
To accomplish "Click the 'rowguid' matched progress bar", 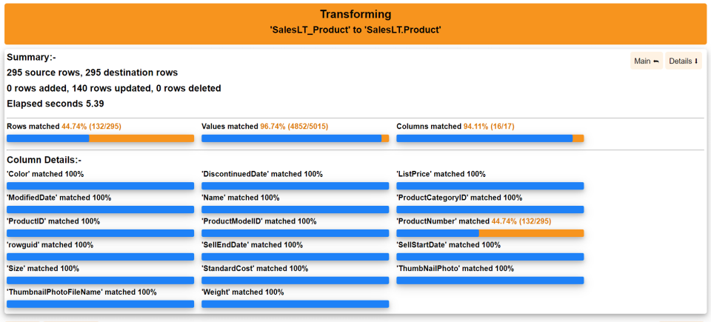I will [x=100, y=257].
